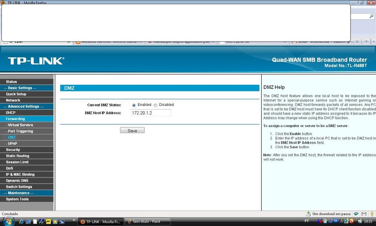Select the Enabled DMZ radio button
The height and width of the screenshot is (226, 376).
click(134, 105)
